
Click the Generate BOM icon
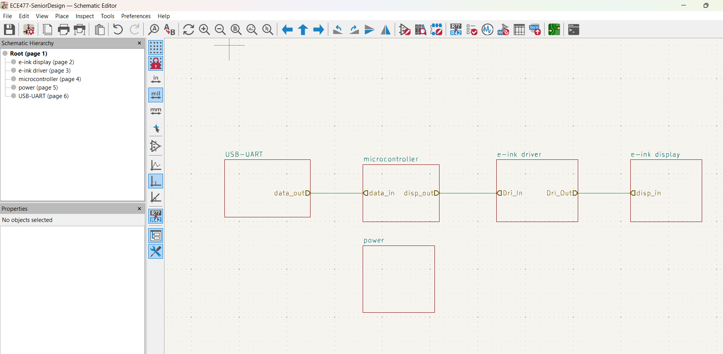535,30
